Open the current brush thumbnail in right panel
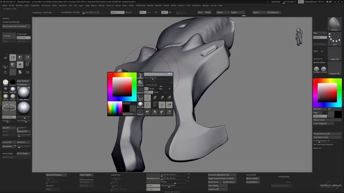Image resolution: width=344 pixels, height=193 pixels. click(334, 24)
